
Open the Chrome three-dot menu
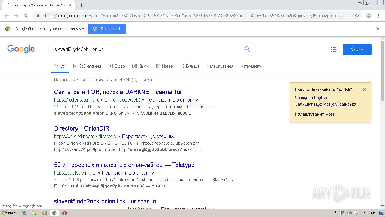[379, 16]
